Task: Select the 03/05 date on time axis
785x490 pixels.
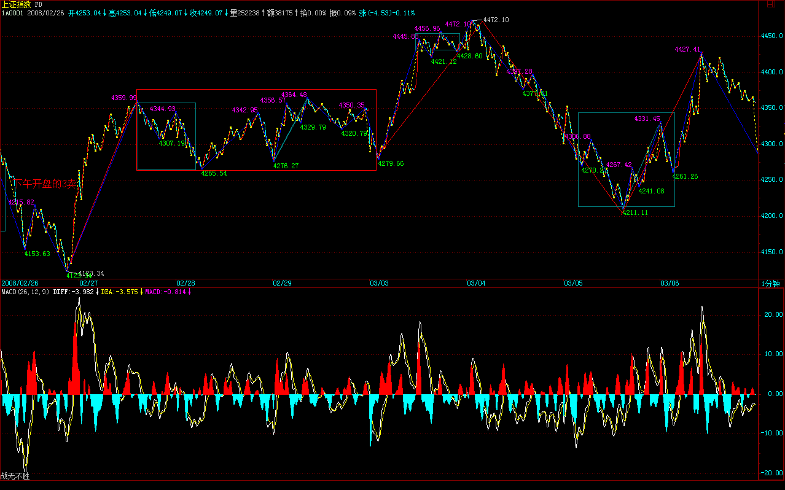Action: 573,283
